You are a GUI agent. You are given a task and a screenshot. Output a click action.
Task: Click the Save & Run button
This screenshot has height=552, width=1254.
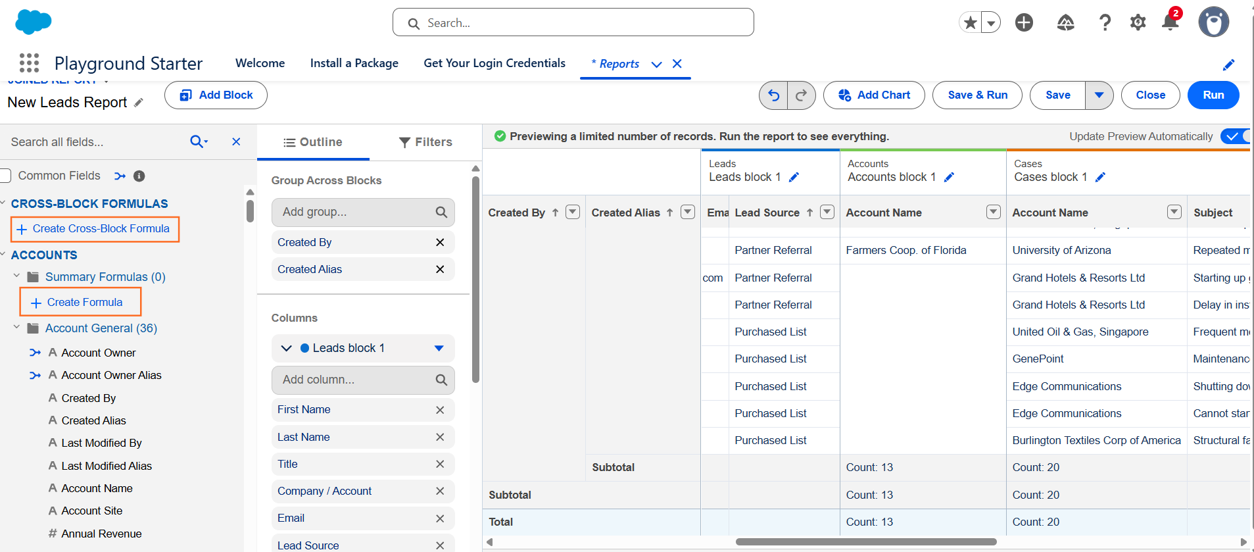978,95
